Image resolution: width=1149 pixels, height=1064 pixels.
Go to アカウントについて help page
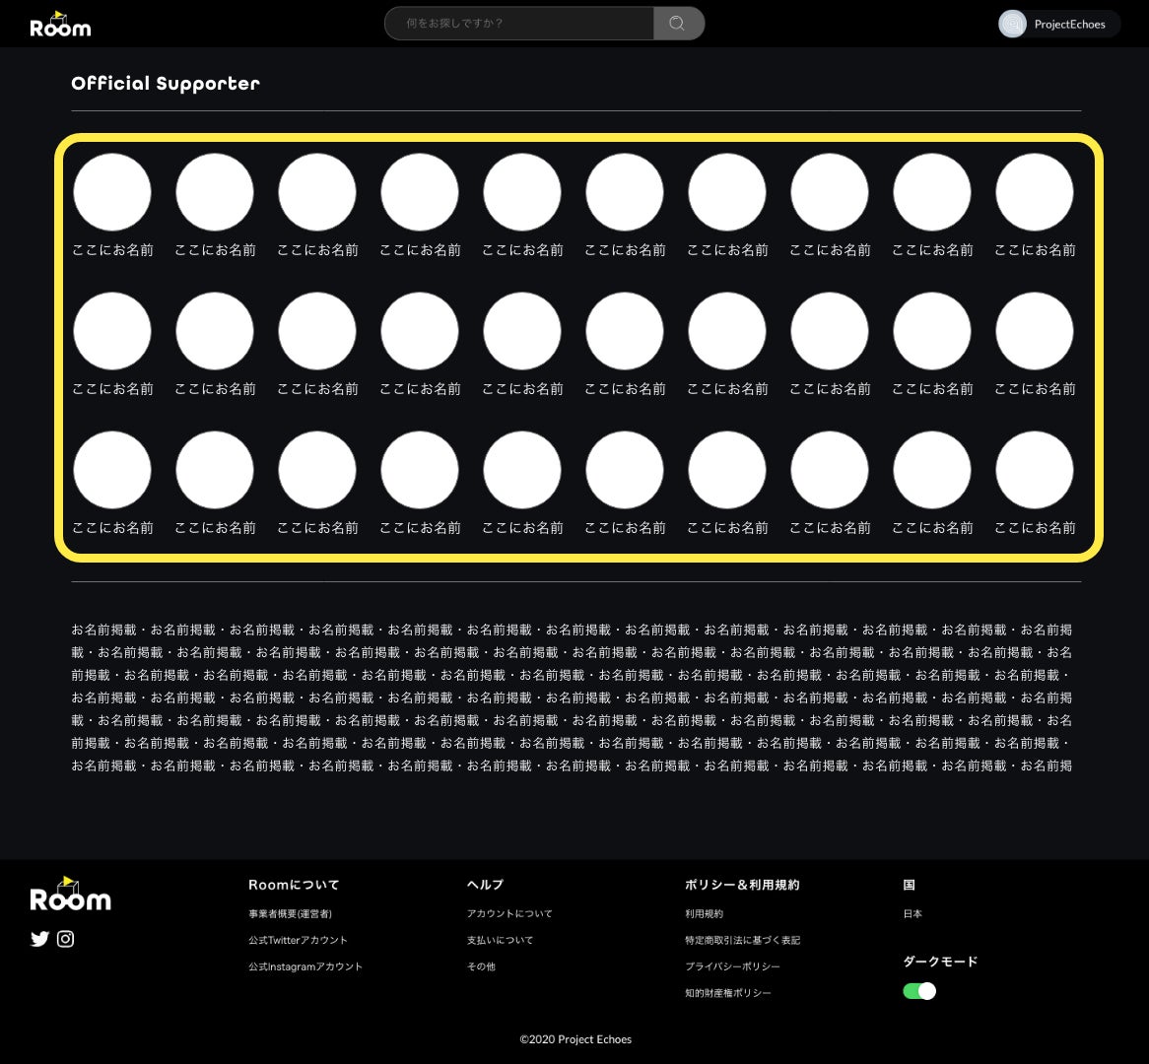point(509,914)
